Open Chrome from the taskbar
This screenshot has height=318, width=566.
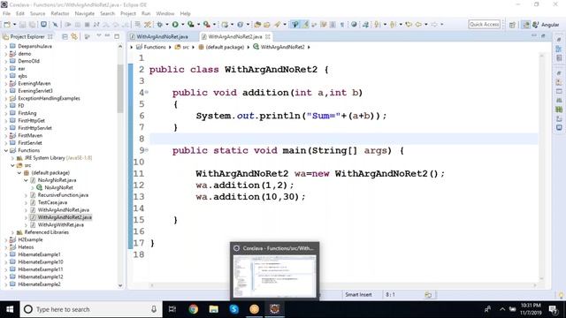click(x=193, y=309)
